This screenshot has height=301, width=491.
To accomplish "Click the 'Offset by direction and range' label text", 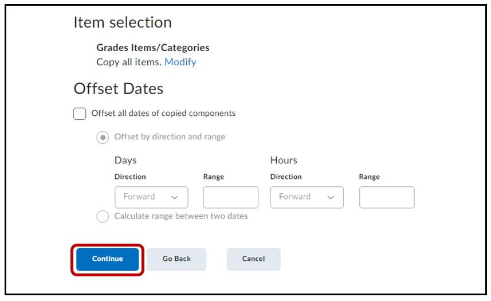I will click(170, 137).
